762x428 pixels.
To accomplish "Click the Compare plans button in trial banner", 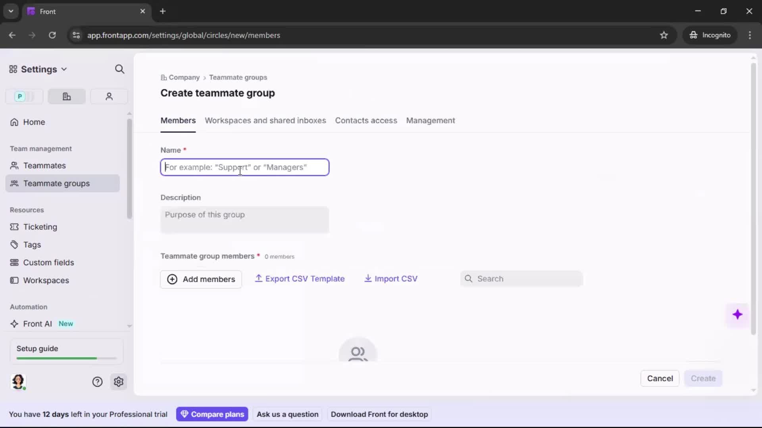I will (x=212, y=414).
